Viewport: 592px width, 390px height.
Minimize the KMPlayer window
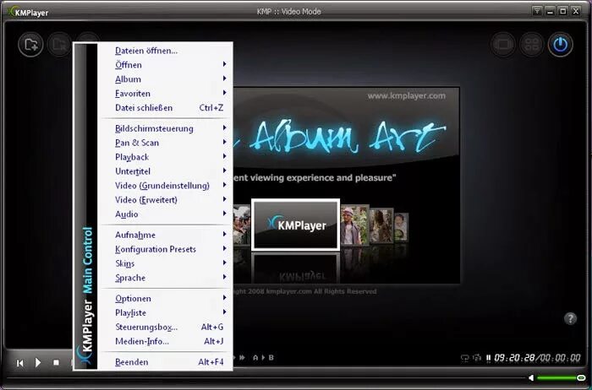click(550, 11)
